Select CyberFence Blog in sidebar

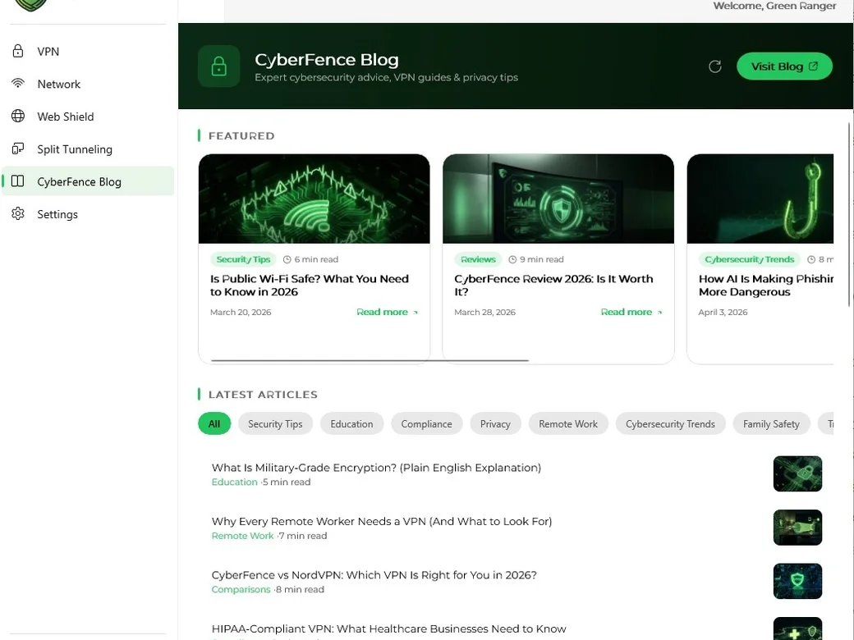click(88, 181)
